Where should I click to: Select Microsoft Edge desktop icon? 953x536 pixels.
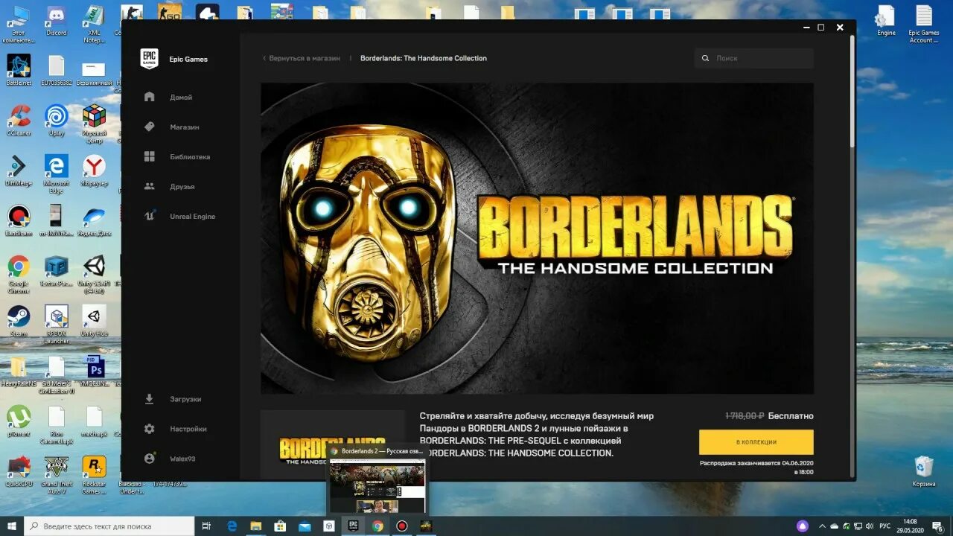tap(57, 174)
